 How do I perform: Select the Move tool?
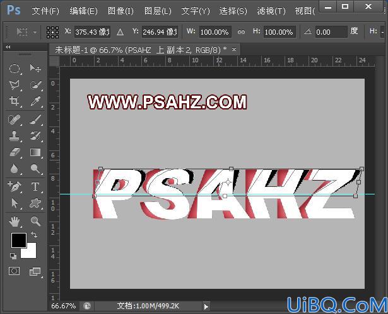click(35, 68)
